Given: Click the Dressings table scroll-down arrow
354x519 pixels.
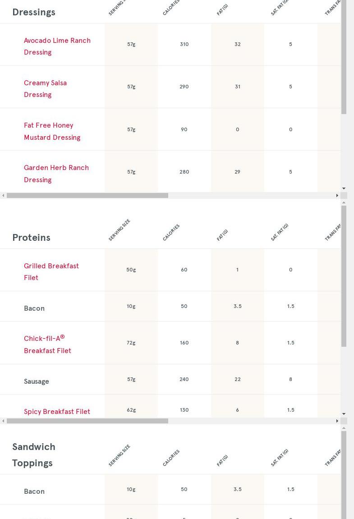Looking at the screenshot, I should tap(344, 188).
